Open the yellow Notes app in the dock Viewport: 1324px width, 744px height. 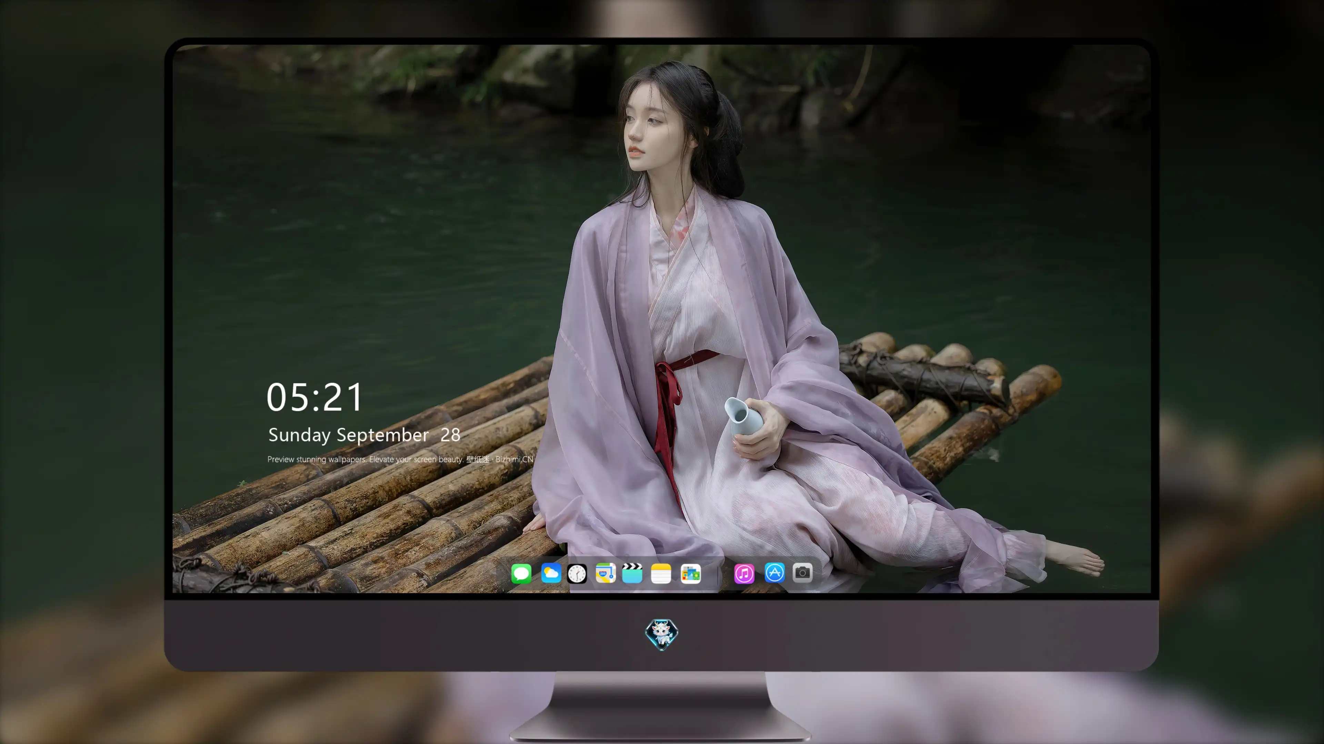(661, 573)
